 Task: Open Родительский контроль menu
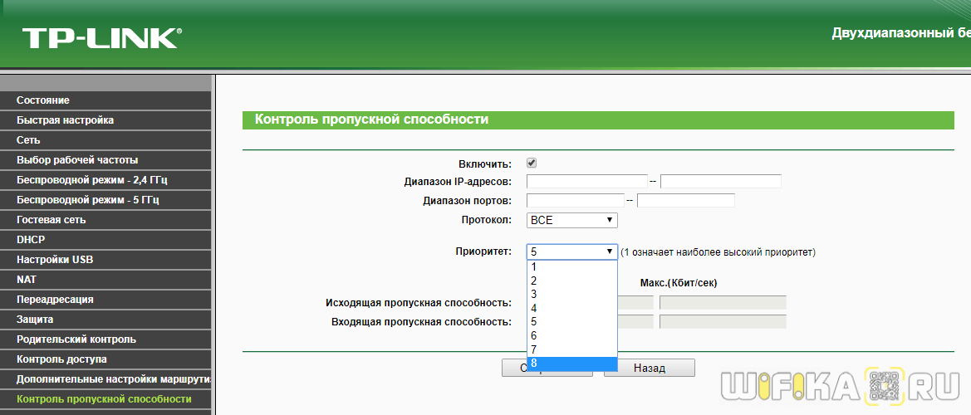coord(76,339)
